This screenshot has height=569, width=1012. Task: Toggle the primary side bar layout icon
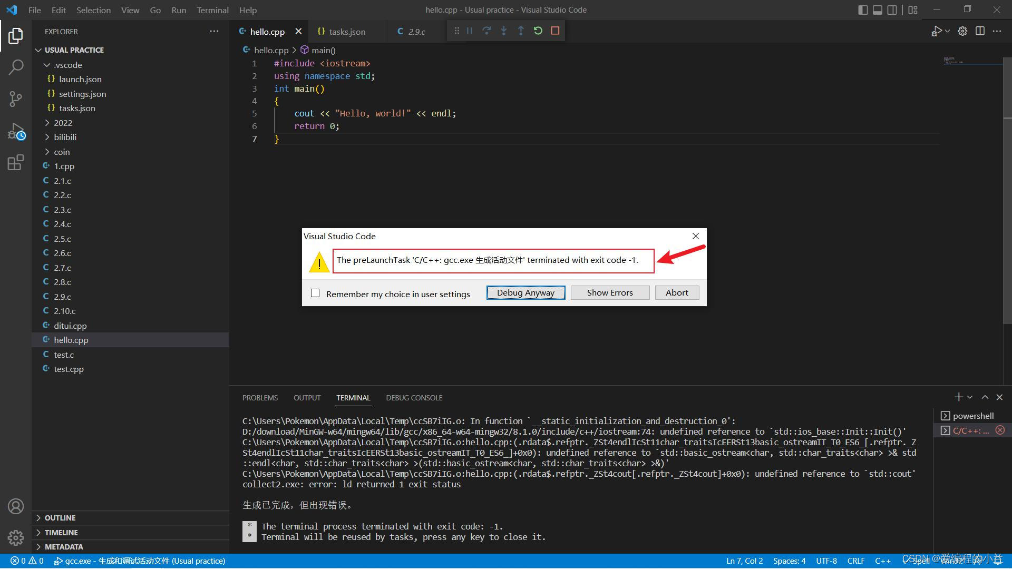click(863, 10)
